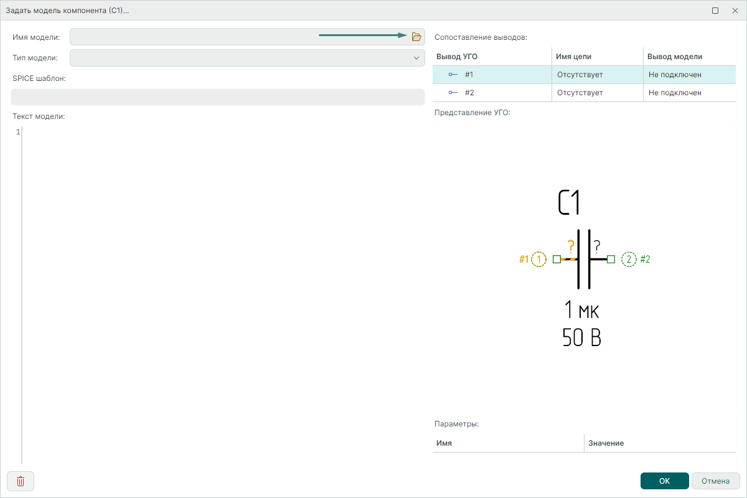
Task: Maximize the component model dialog window
Action: 715,11
